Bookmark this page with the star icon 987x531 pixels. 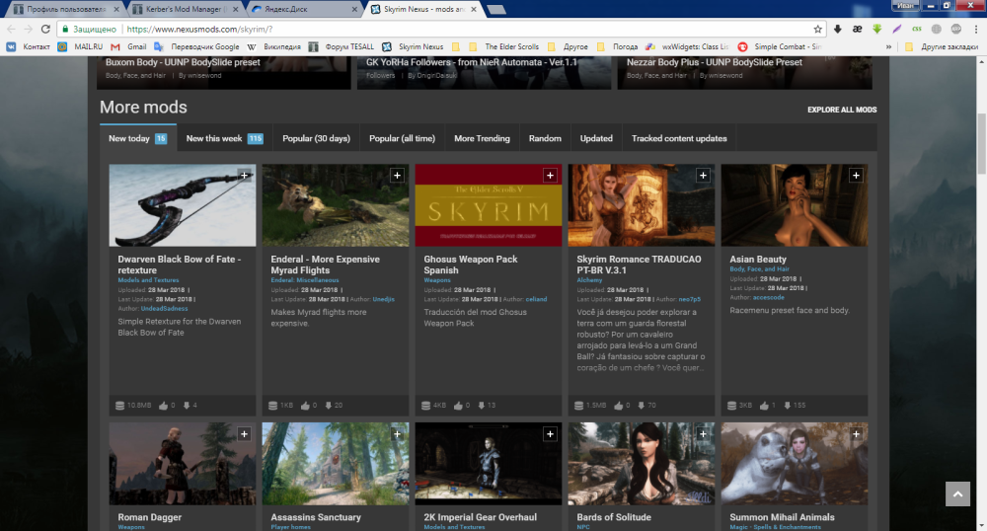[817, 29]
